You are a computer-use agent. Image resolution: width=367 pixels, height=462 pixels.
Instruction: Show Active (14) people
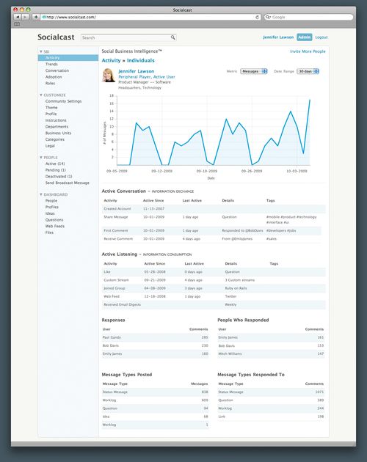[55, 164]
